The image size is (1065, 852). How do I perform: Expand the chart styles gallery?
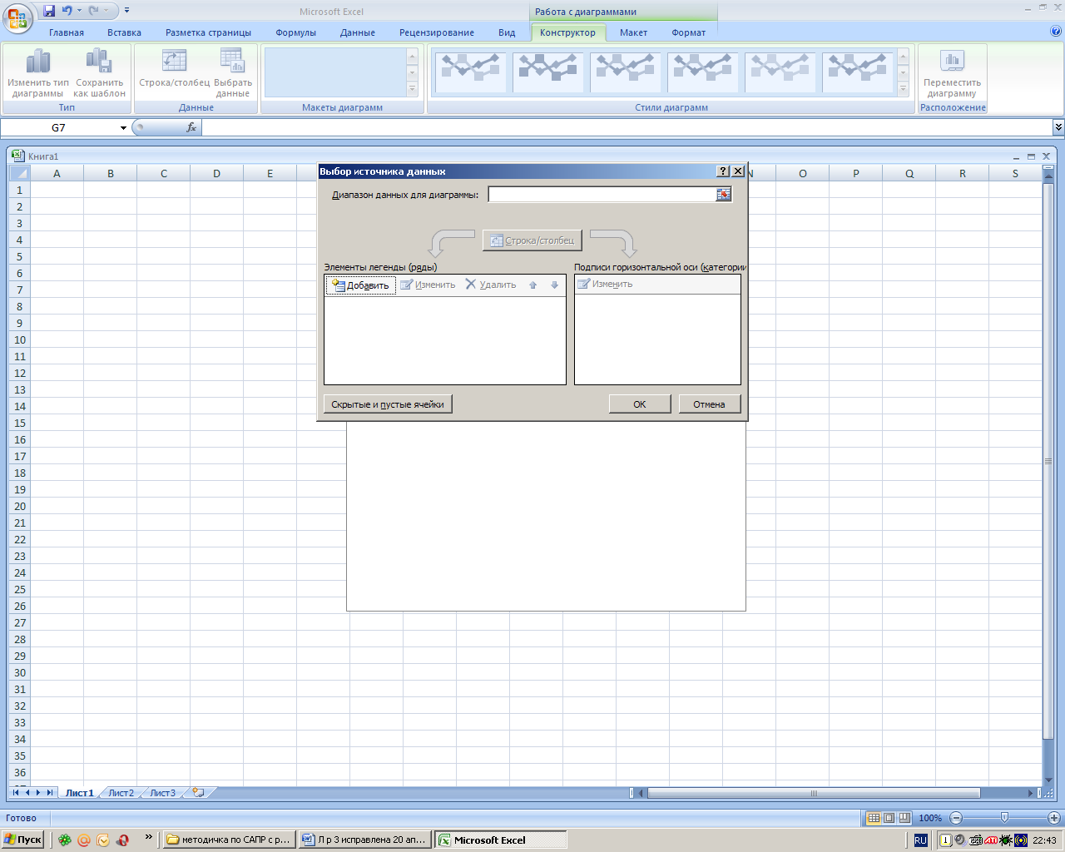click(904, 88)
